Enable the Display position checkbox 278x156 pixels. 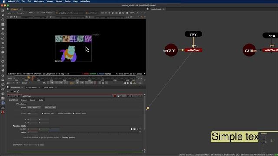(60, 137)
